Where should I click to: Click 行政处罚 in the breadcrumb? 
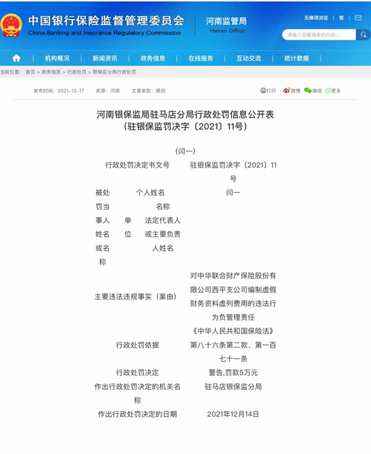click(x=77, y=72)
